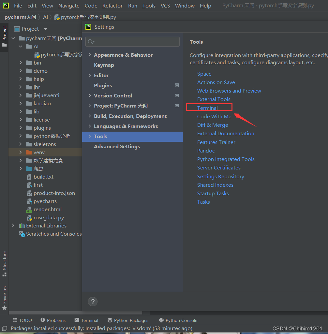Open the Actions on Save link
The height and width of the screenshot is (334, 328).
pos(216,82)
